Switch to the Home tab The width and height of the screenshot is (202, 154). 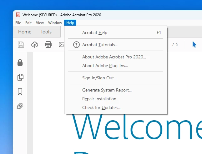[25, 32]
